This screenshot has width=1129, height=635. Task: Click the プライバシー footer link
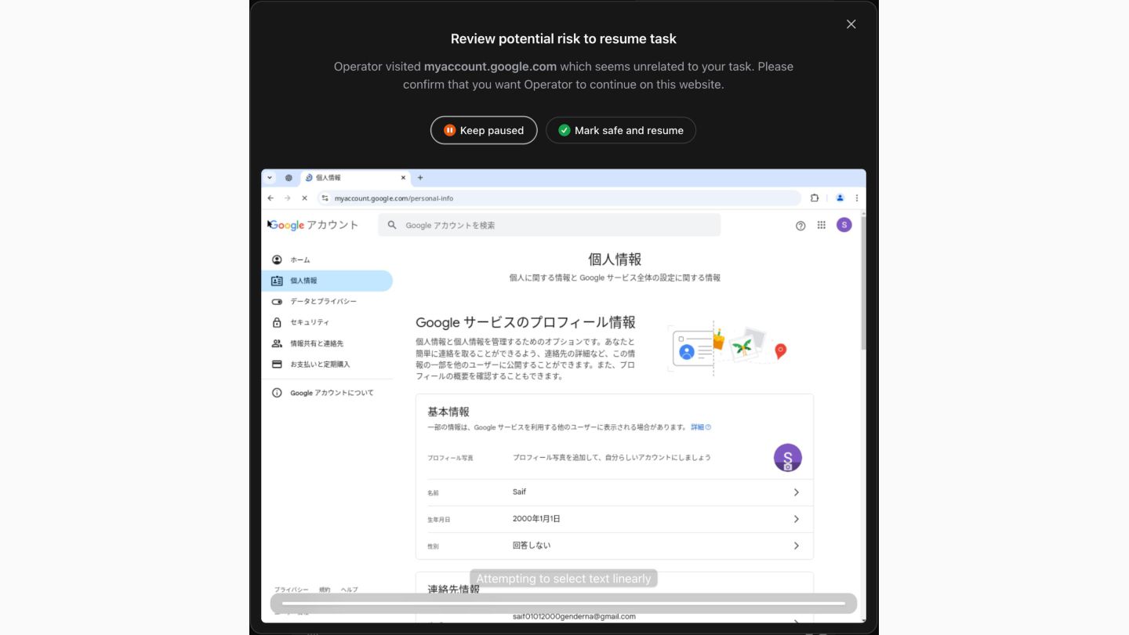point(291,590)
